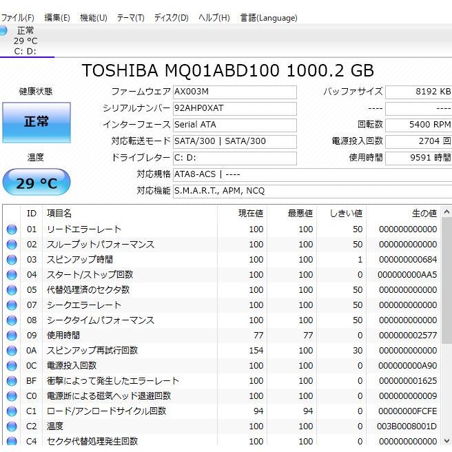Click the disk title TOSHIBA MQ01ABD100 1000.2 GB

coord(228,70)
